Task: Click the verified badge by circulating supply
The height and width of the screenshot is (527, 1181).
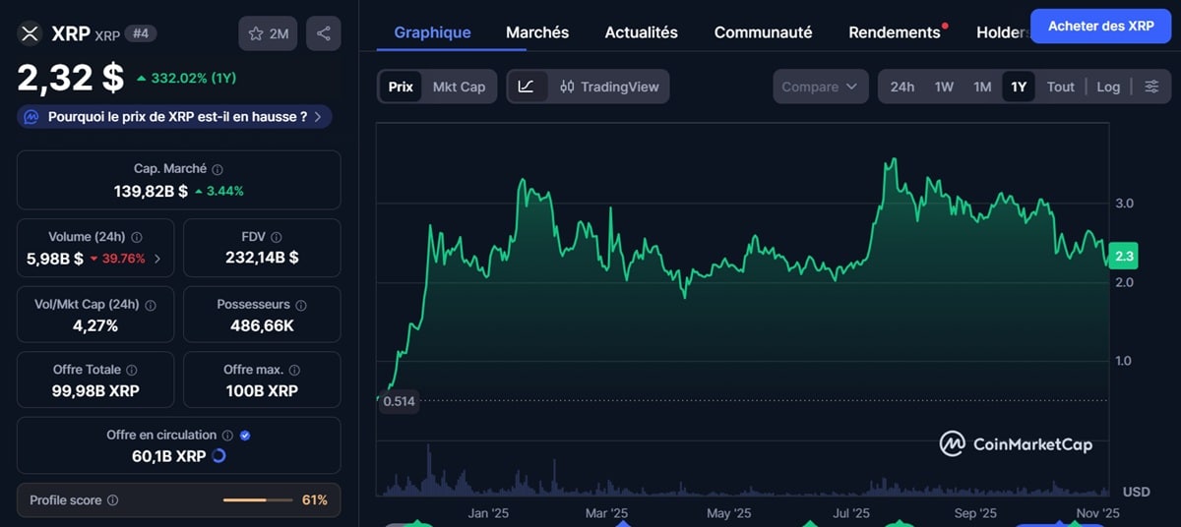Action: pos(245,435)
